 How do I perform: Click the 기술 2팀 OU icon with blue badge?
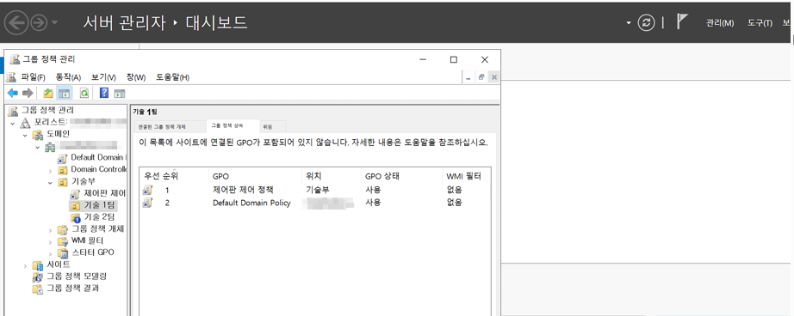(76, 217)
